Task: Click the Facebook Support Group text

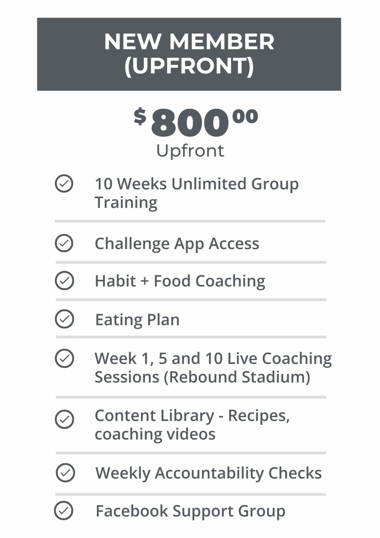Action: 190,511
